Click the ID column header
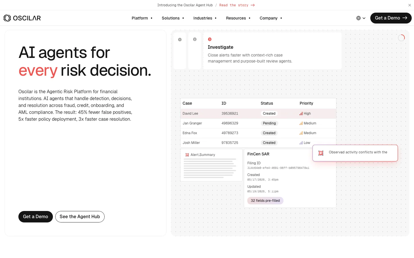The image size is (414, 258). pyautogui.click(x=224, y=103)
